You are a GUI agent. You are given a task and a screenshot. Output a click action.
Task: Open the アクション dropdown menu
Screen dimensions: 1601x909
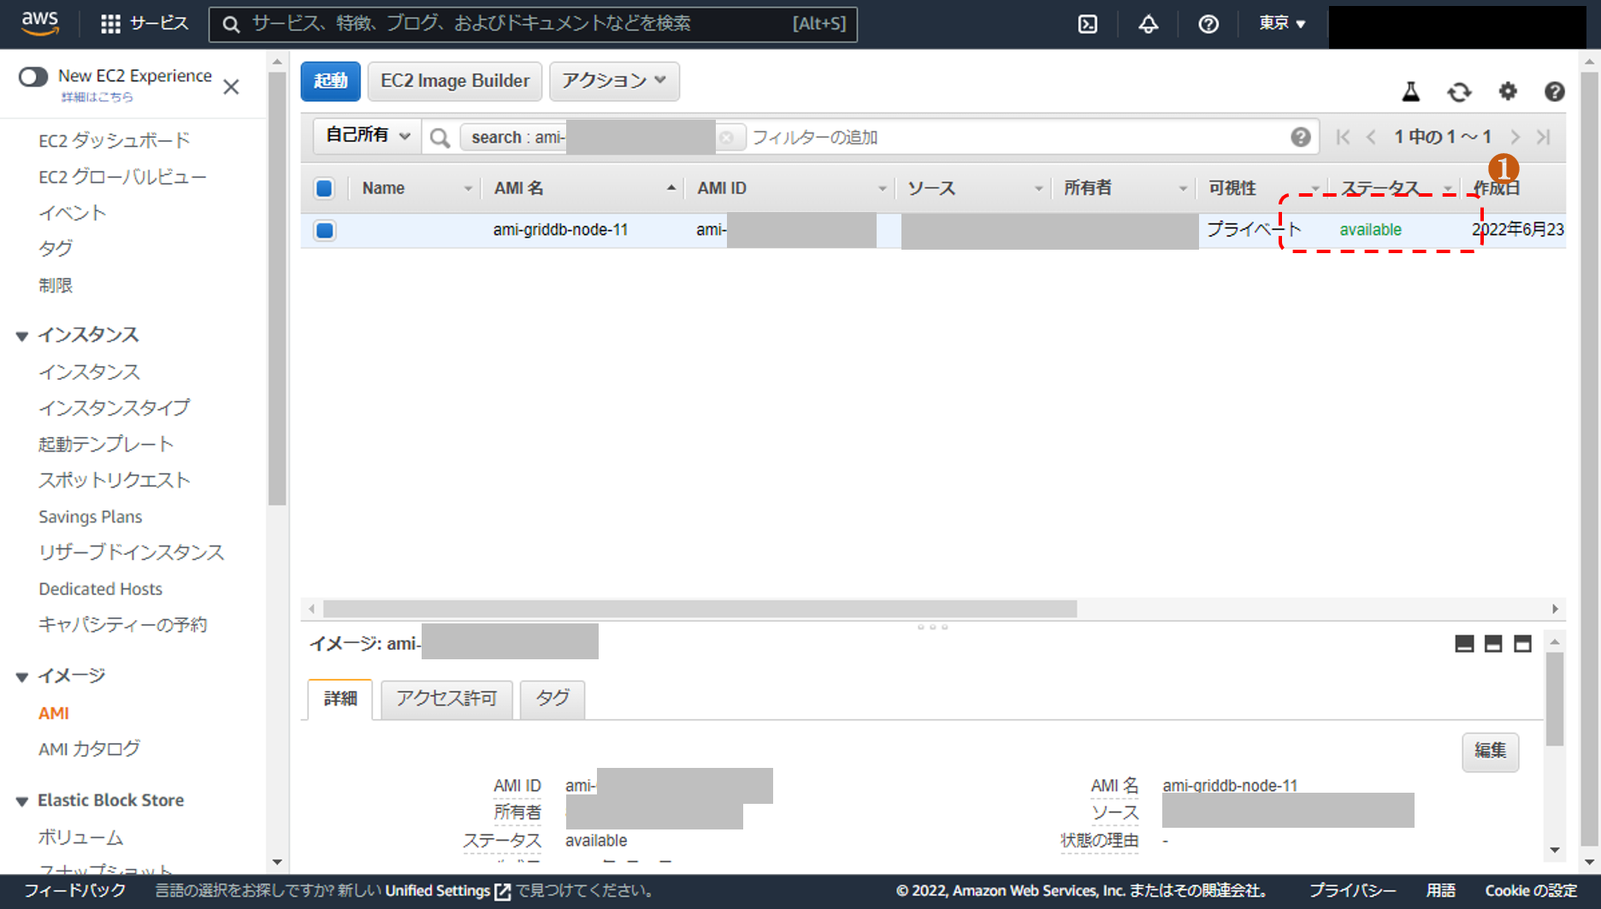tap(613, 80)
